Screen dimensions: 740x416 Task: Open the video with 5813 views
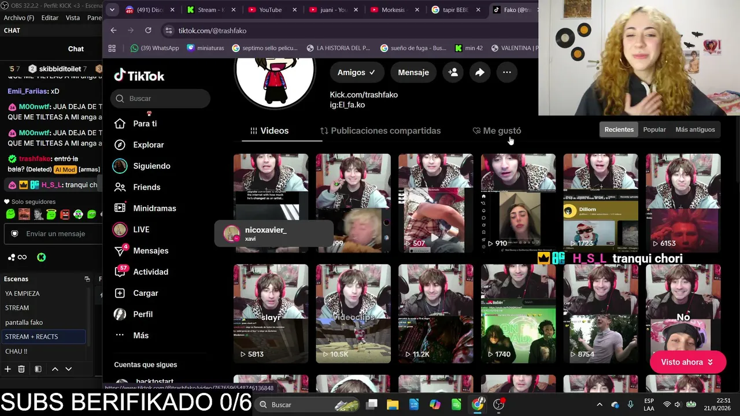point(271,314)
